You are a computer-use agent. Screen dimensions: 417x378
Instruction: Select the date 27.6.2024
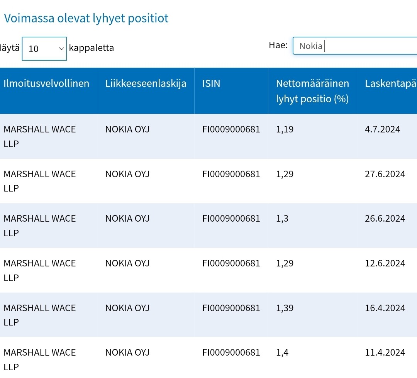pyautogui.click(x=385, y=174)
